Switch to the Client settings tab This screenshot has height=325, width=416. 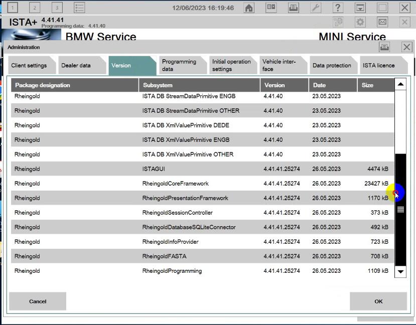[32, 65]
